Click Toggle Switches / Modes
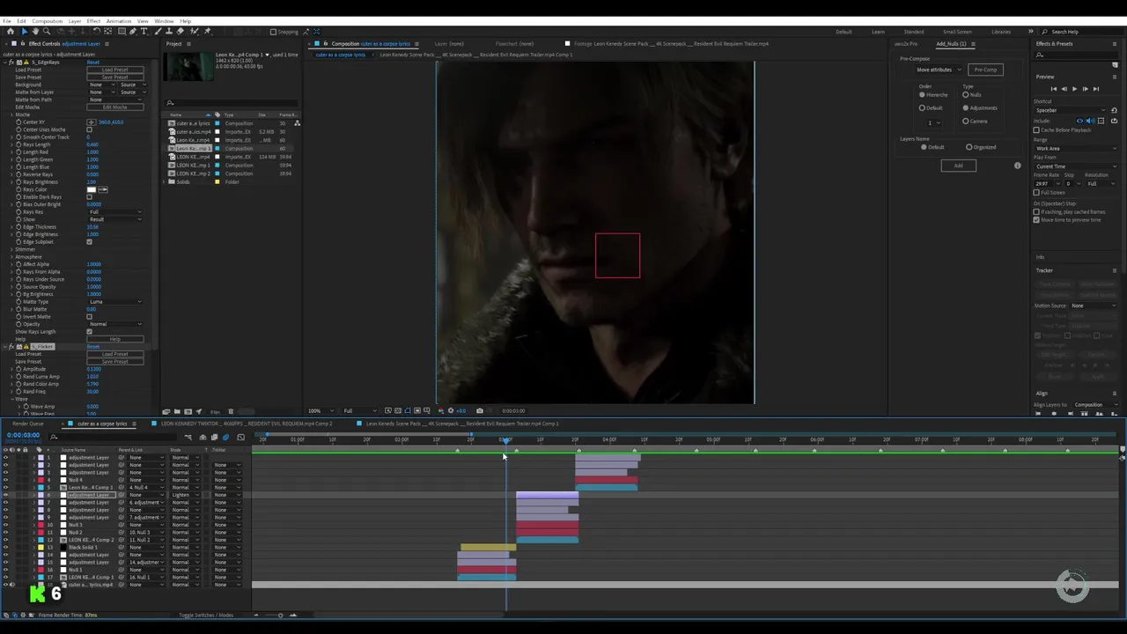Image resolution: width=1127 pixels, height=634 pixels. coord(206,615)
